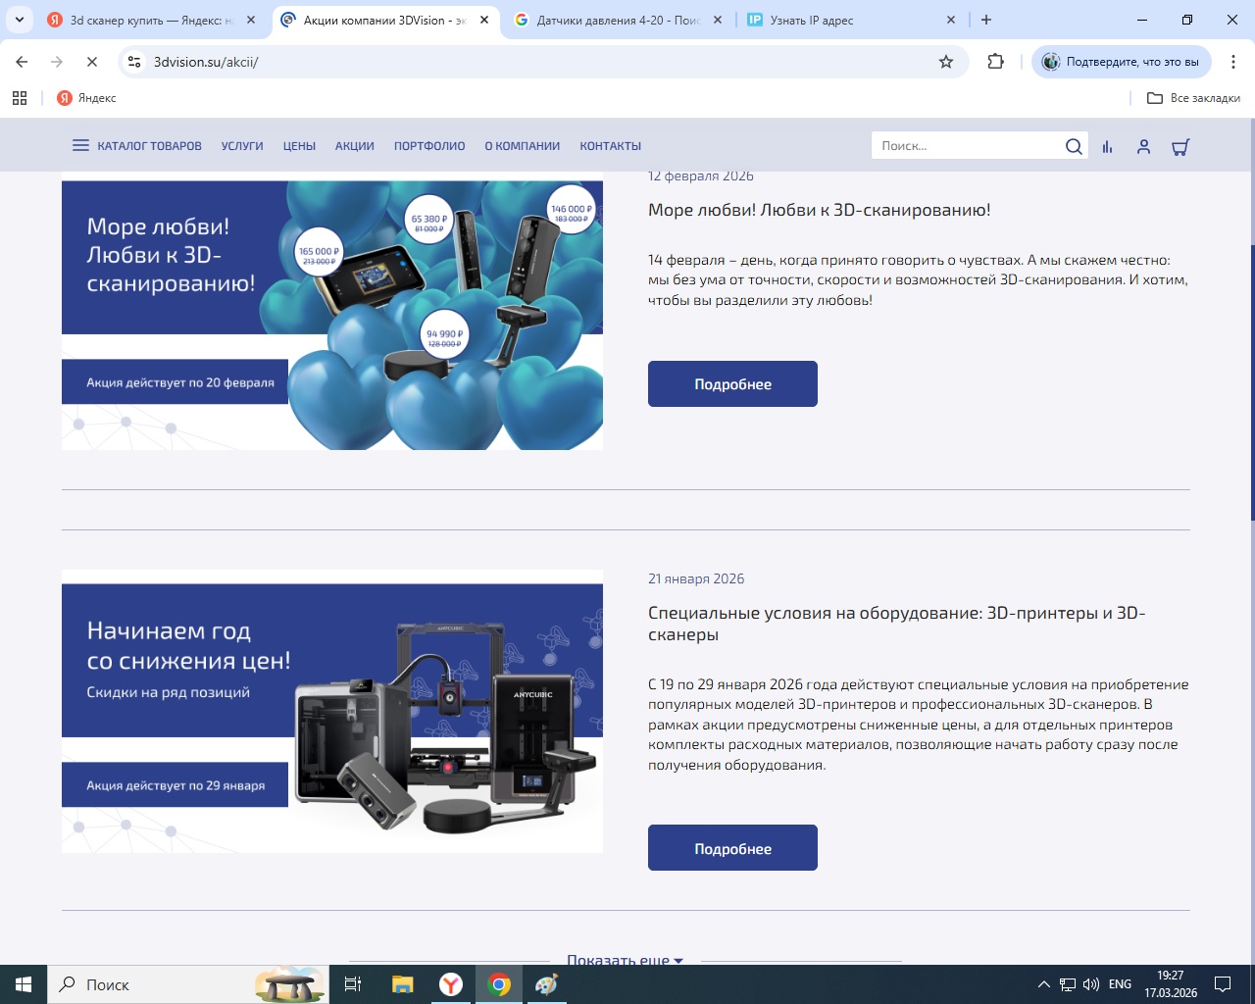Close the Google pressure sensors tab
This screenshot has width=1255, height=1004.
tap(718, 20)
